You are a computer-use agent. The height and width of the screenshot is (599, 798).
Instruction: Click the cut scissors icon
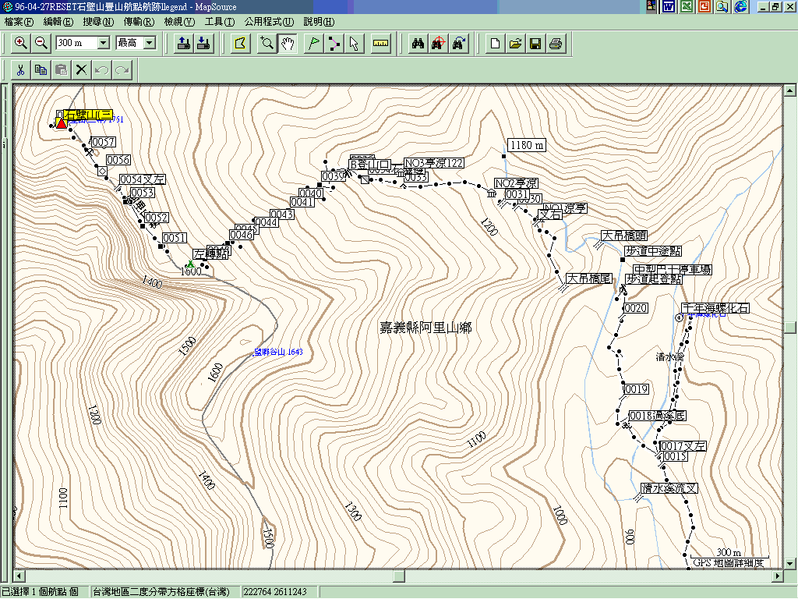20,69
